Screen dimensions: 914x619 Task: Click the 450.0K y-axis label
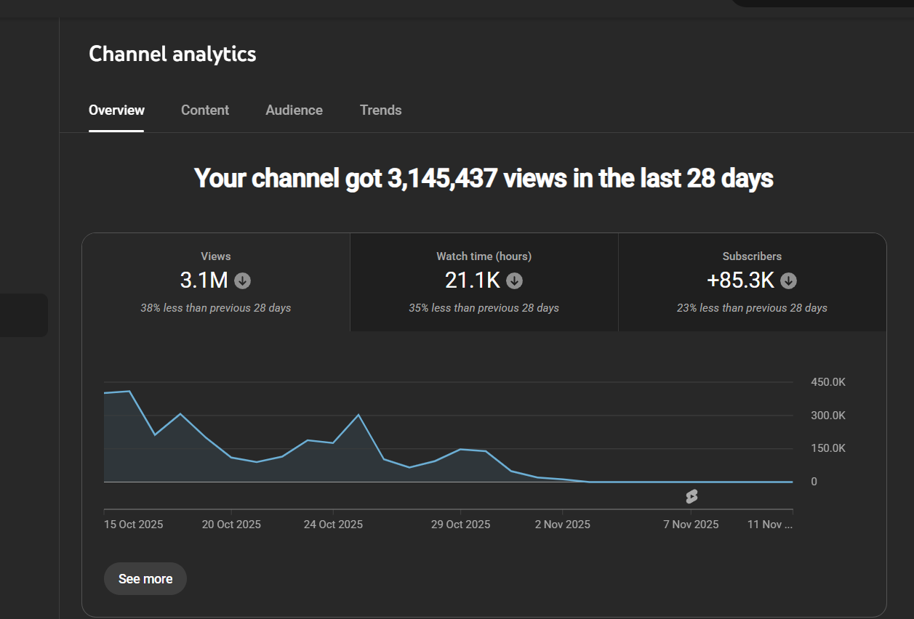(x=828, y=382)
